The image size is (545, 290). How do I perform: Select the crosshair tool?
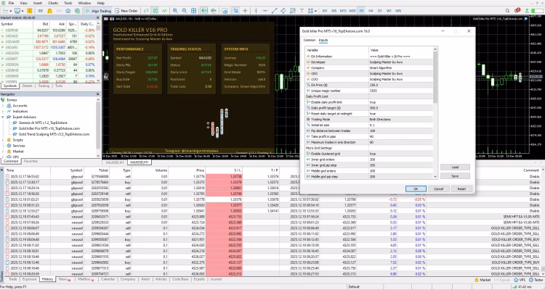[x=245, y=11]
